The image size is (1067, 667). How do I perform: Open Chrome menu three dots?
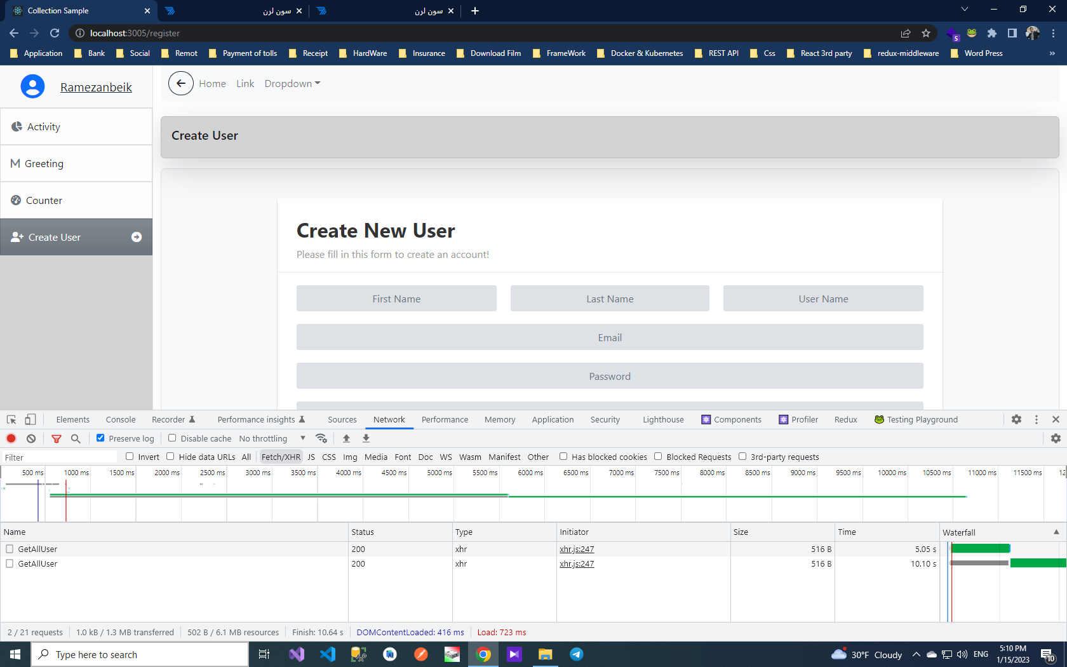(1054, 33)
